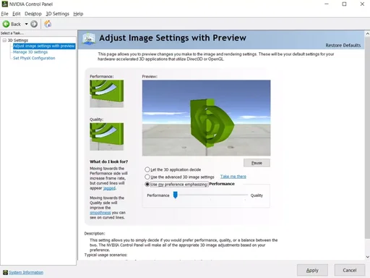Maximize the NVIDIA Control Panel window
The height and width of the screenshot is (278, 370).
click(x=344, y=4)
